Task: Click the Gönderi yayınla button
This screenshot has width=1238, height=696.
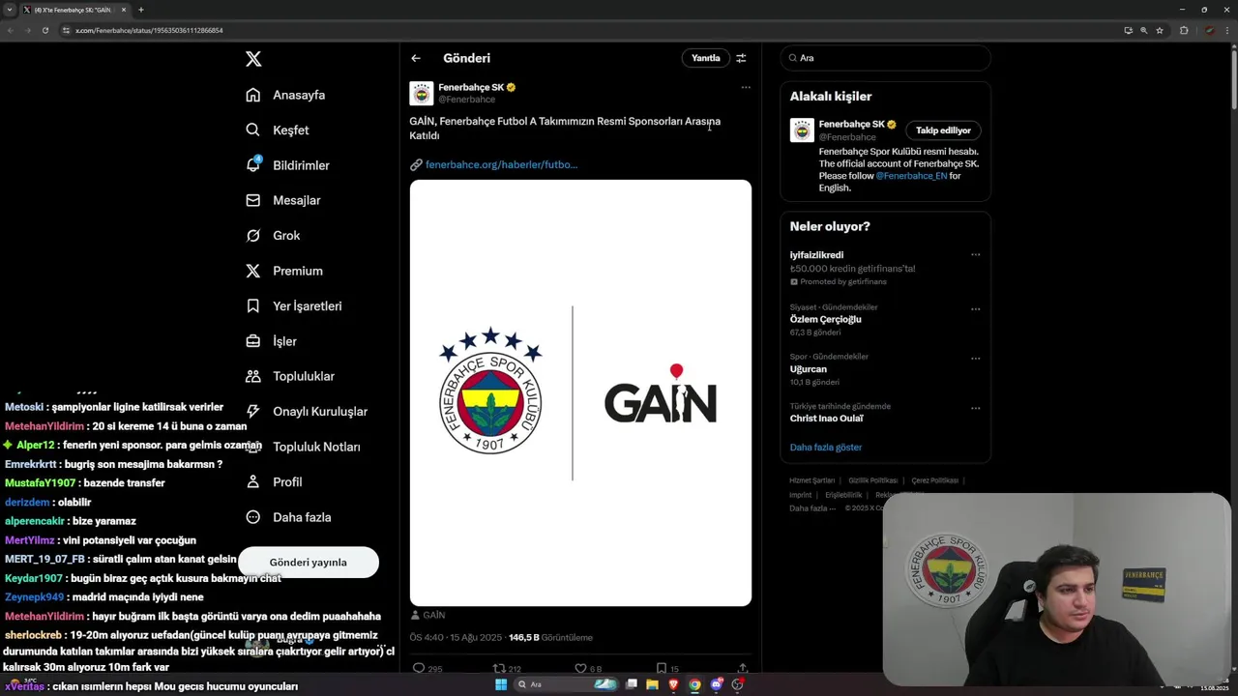Action: [x=309, y=562]
